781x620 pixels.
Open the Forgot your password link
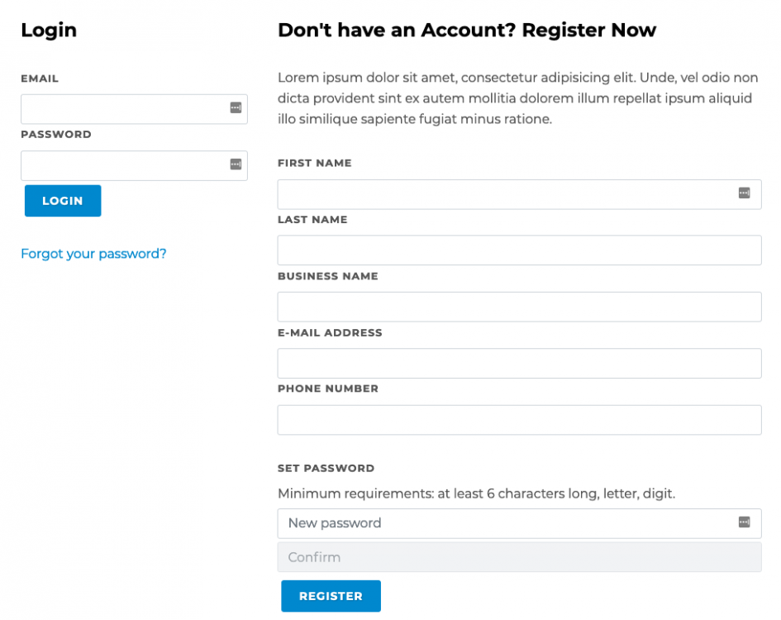93,254
